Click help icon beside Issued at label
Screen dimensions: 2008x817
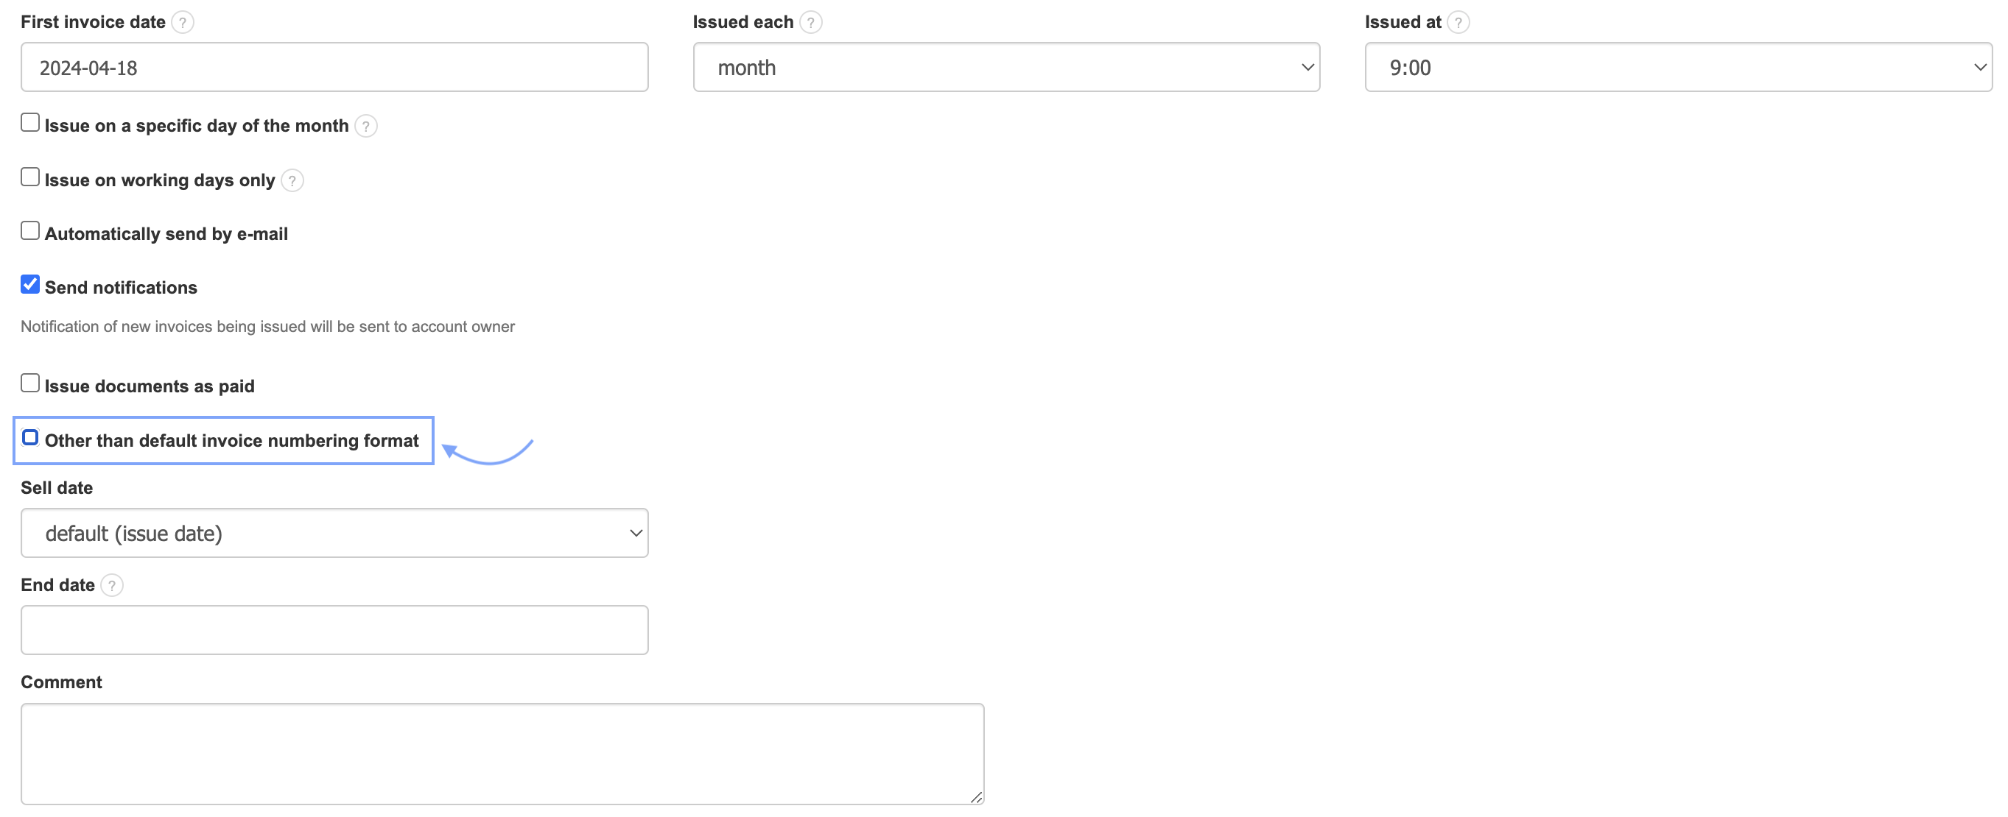1458,22
